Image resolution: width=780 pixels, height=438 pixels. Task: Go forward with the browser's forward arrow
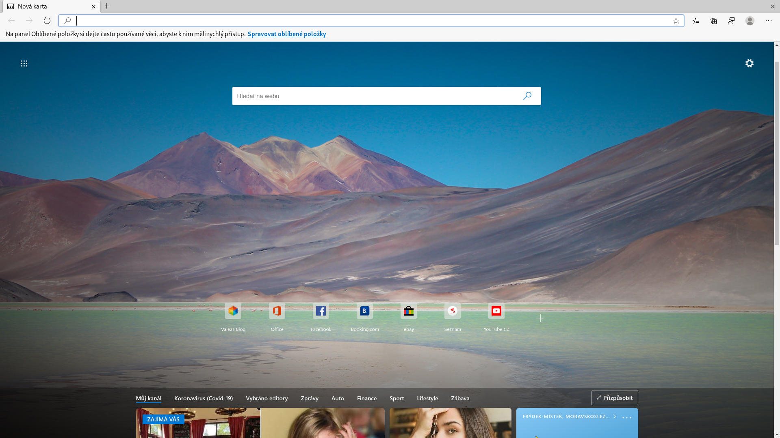click(x=29, y=21)
